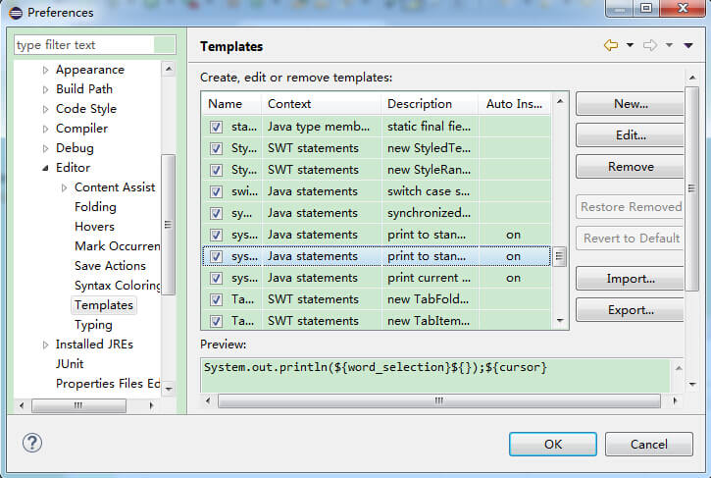Uncheck the new TabFolder template checkbox
Image resolution: width=711 pixels, height=478 pixels.
(216, 299)
